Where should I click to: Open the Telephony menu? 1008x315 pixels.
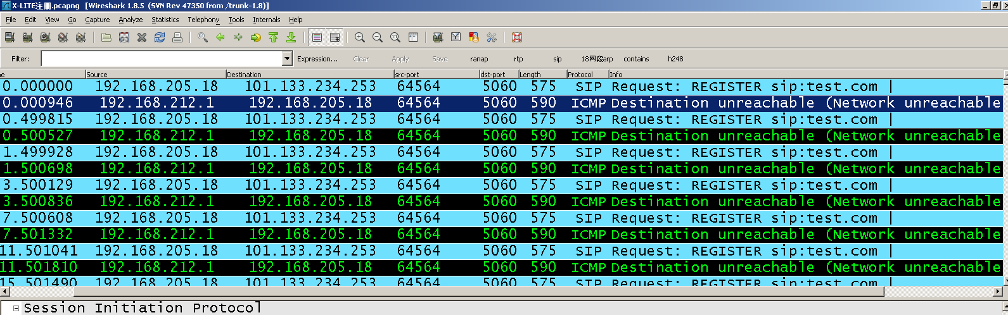pyautogui.click(x=203, y=20)
